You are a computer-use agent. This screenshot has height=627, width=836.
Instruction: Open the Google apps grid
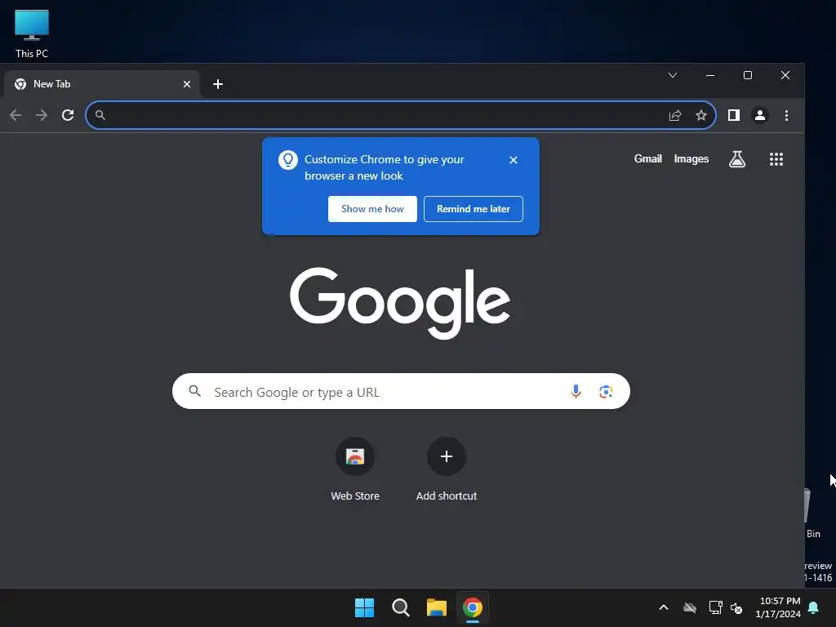tap(776, 159)
